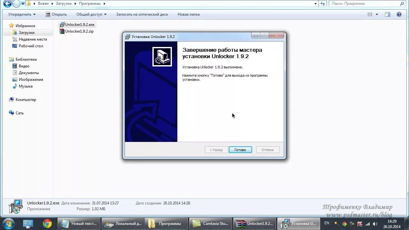The height and width of the screenshot is (230, 409).
Task: Click the refresh button beside address bar
Action: pos(323,4)
